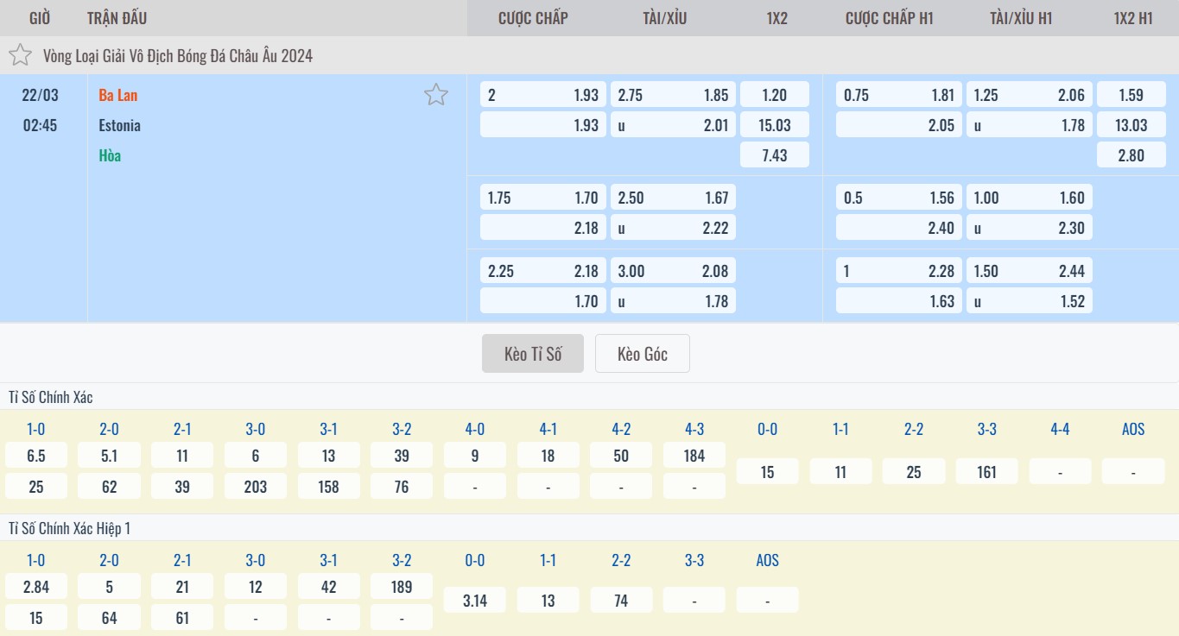Select Ba Lan 1X2 odds 1.20

[775, 95]
